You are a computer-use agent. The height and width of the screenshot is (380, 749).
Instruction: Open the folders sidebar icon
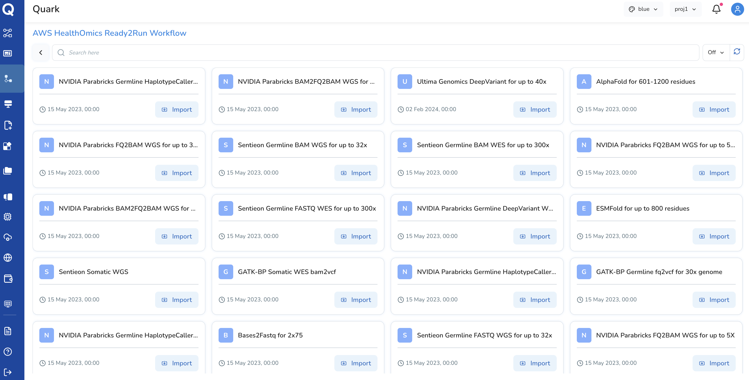coord(8,170)
